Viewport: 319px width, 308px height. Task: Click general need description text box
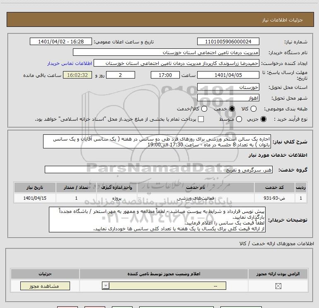tap(157, 141)
